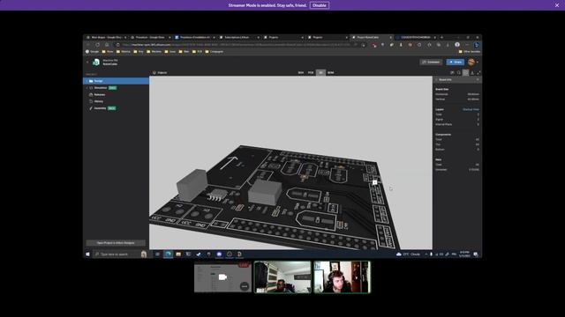Toggle the highlighted info panel icon
Image resolution: width=565 pixels, height=317 pixels.
pyautogui.click(x=465, y=72)
